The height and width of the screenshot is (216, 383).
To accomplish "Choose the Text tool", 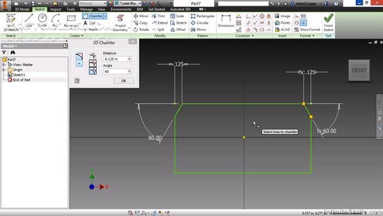I will (89, 23).
